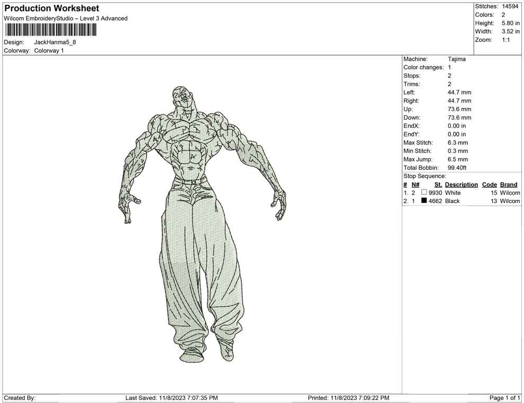Click the Created By label
Screen dimensions: 524x403
20,398
